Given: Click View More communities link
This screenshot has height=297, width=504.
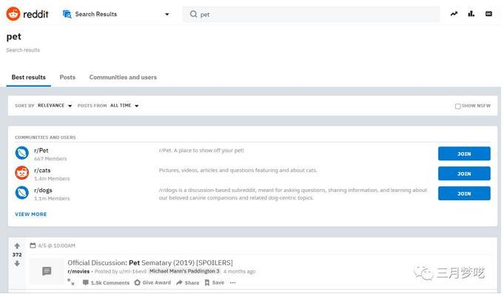Looking at the screenshot, I should 31,214.
